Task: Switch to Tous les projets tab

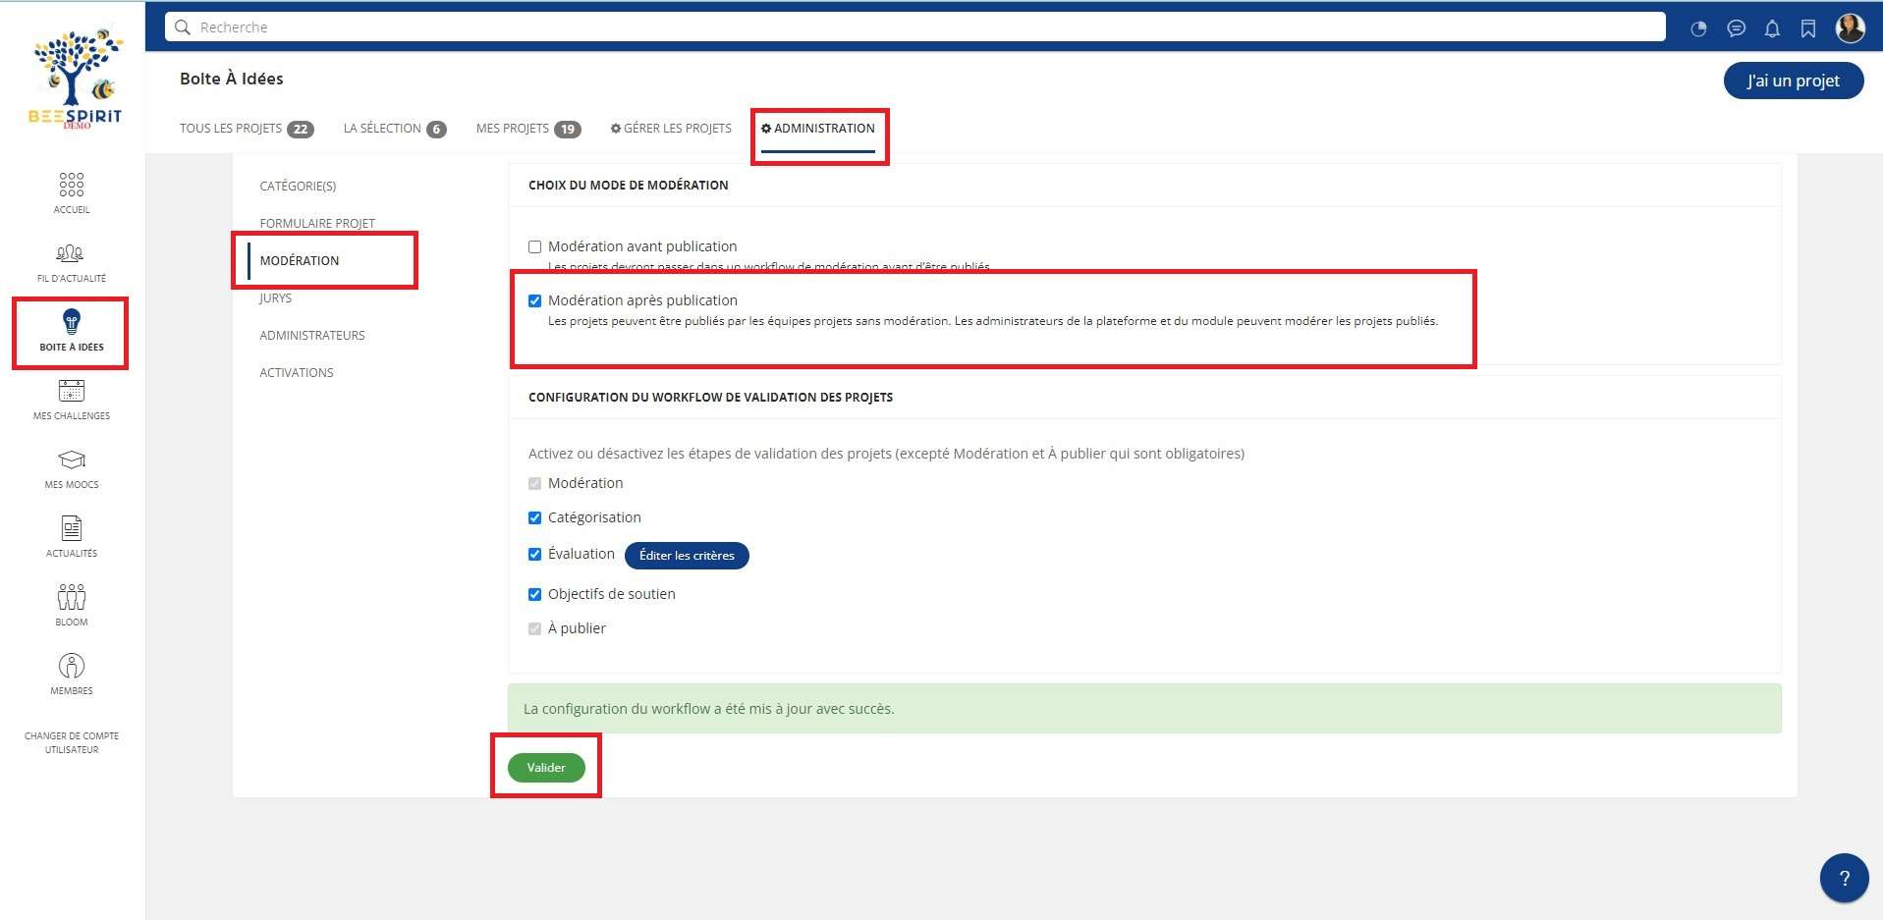Action: pos(247,129)
